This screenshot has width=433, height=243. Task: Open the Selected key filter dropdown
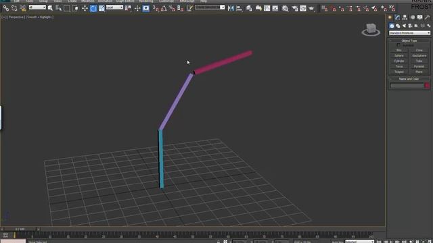click(359, 242)
